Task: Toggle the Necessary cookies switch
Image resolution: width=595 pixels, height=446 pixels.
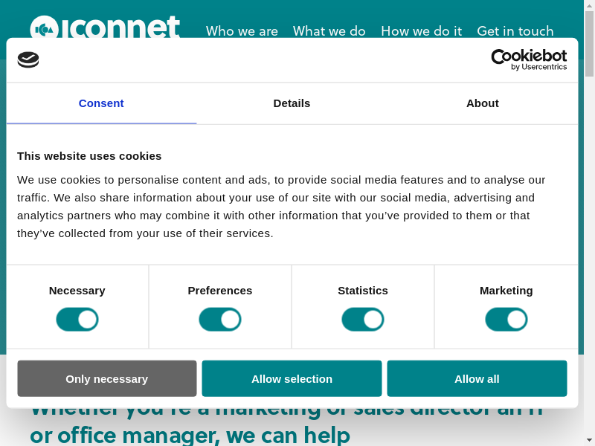Action: pyautogui.click(x=77, y=320)
